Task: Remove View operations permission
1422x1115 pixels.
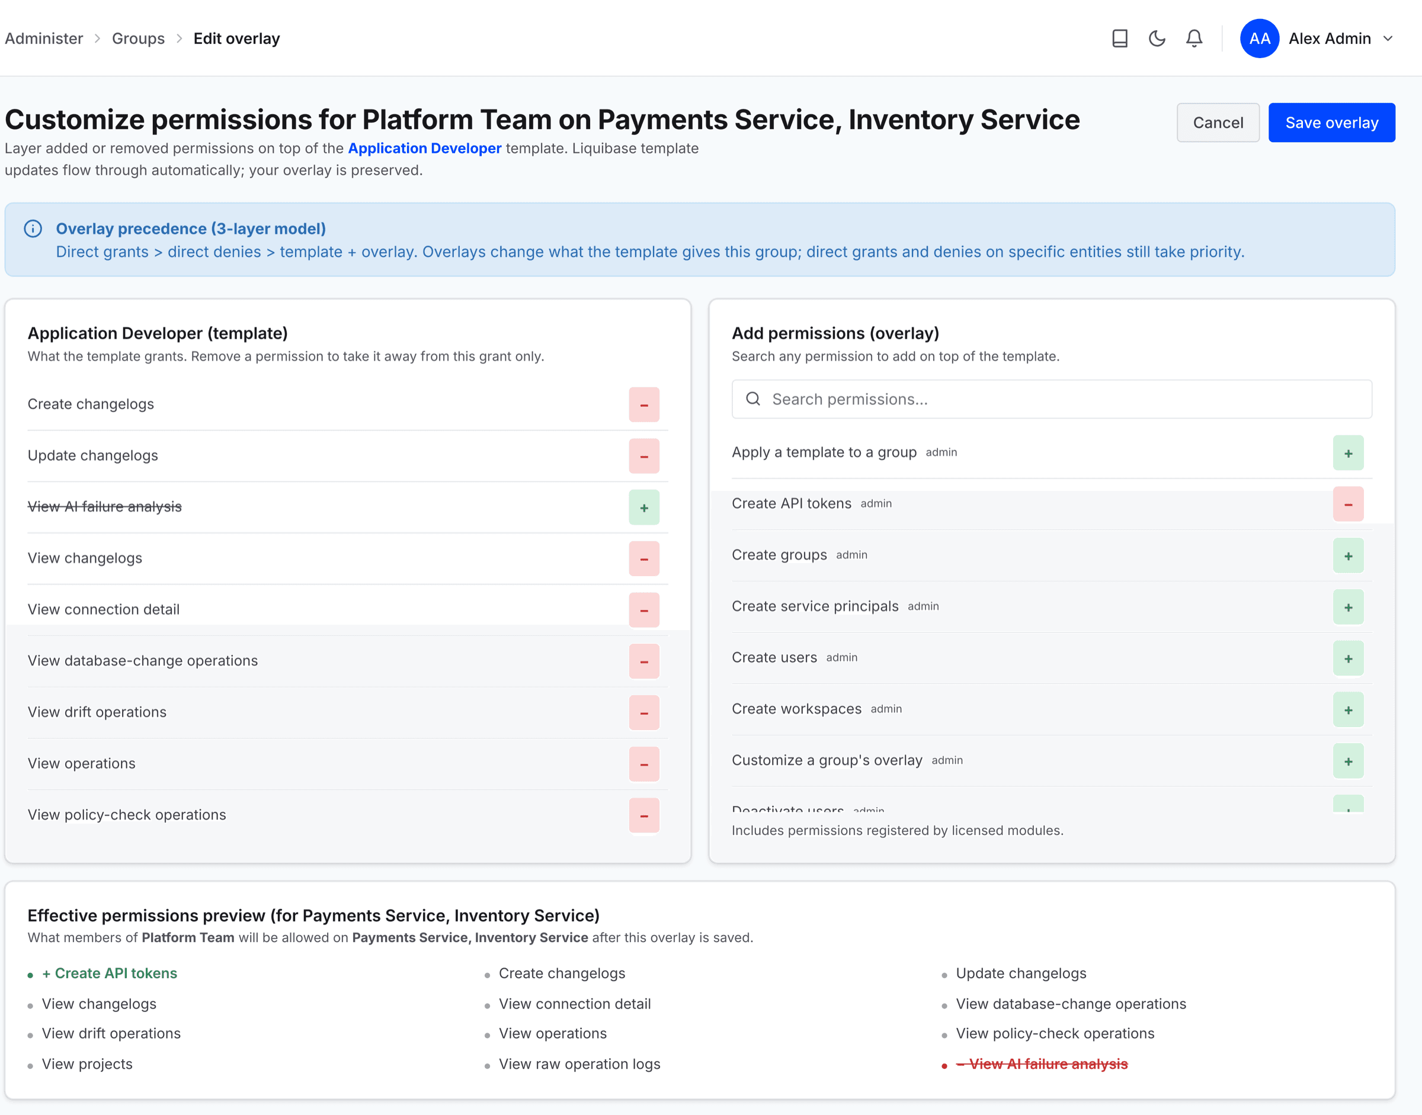Action: (644, 764)
